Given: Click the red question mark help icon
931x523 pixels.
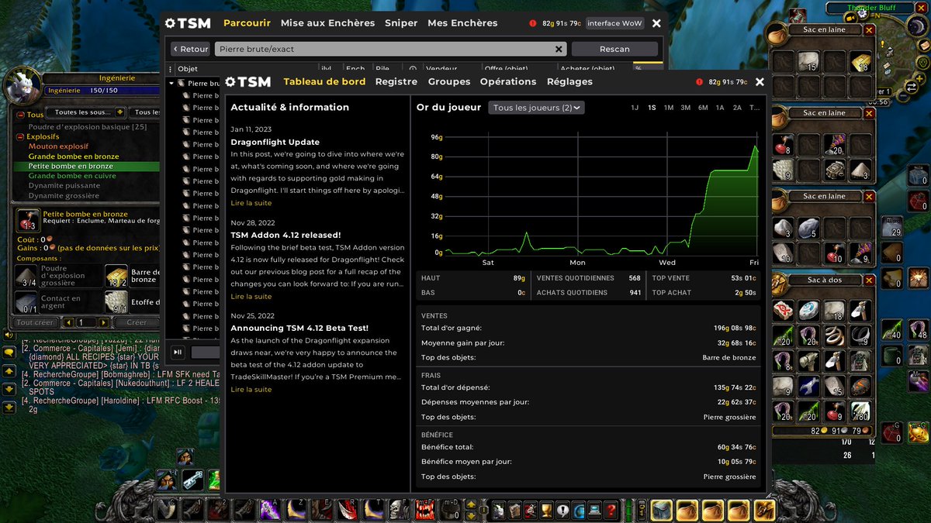Looking at the screenshot, I should tap(611, 510).
